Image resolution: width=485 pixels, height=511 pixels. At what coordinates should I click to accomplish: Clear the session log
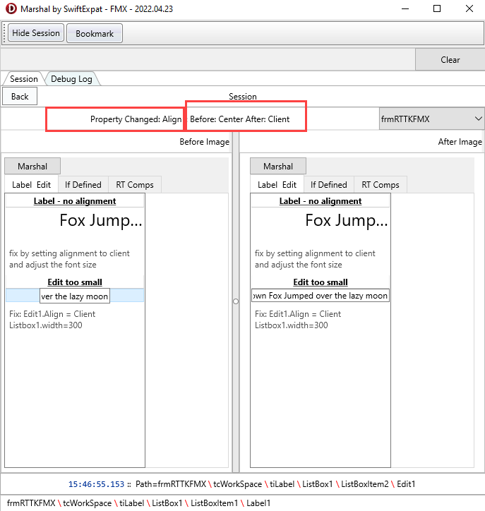450,60
